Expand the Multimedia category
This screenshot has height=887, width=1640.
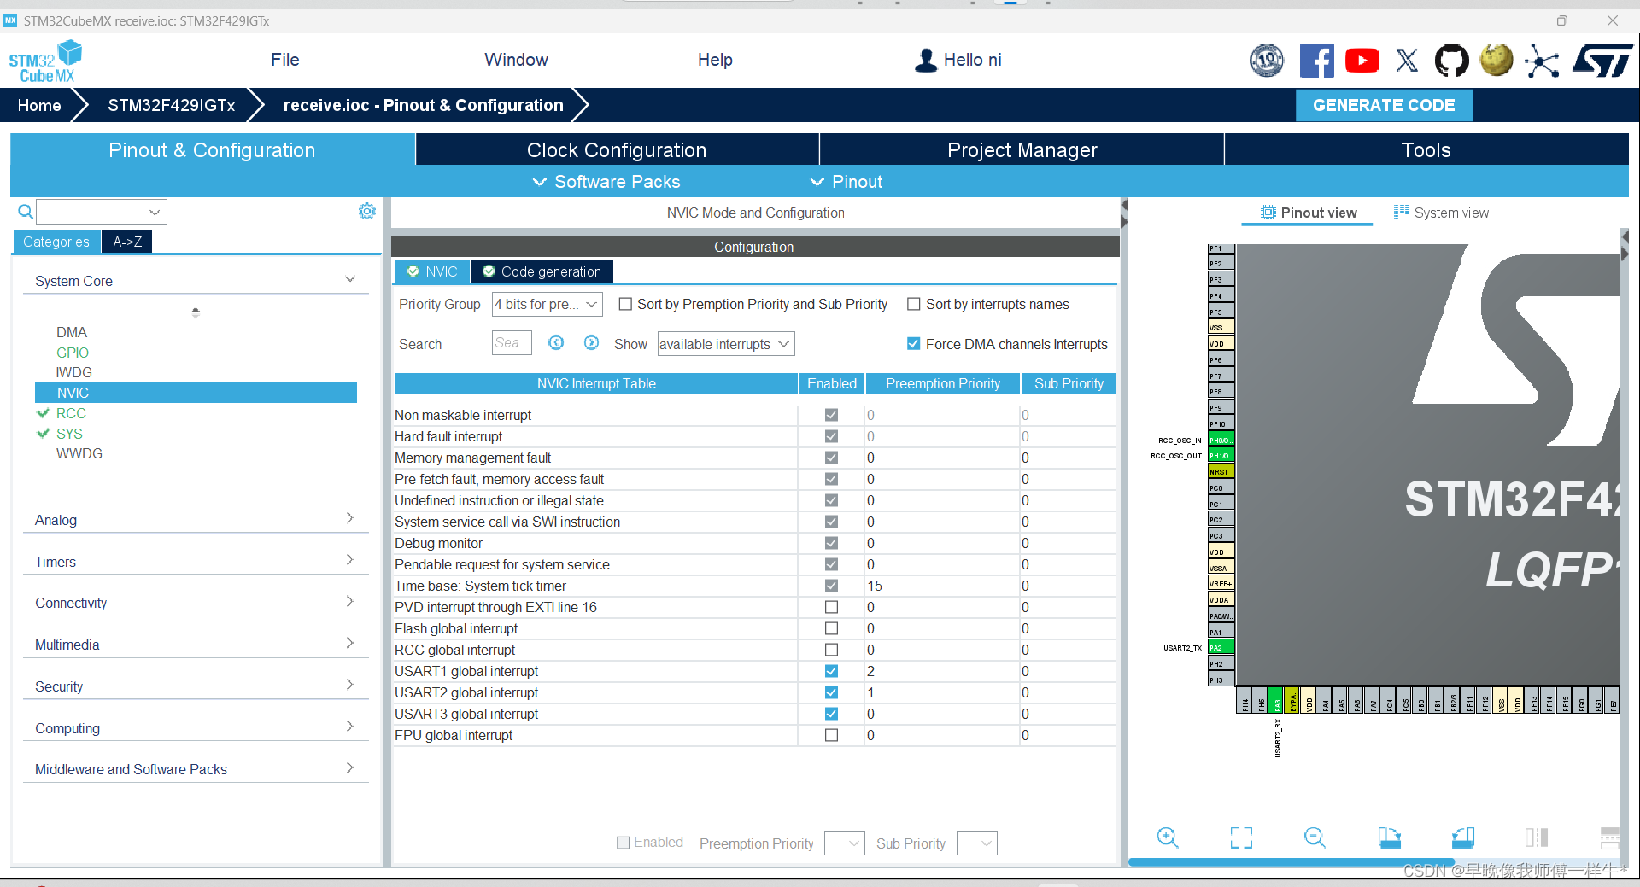(349, 643)
